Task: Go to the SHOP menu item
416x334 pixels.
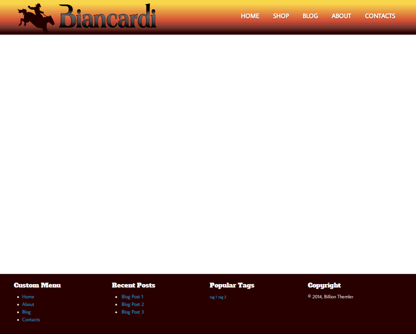Action: point(281,16)
